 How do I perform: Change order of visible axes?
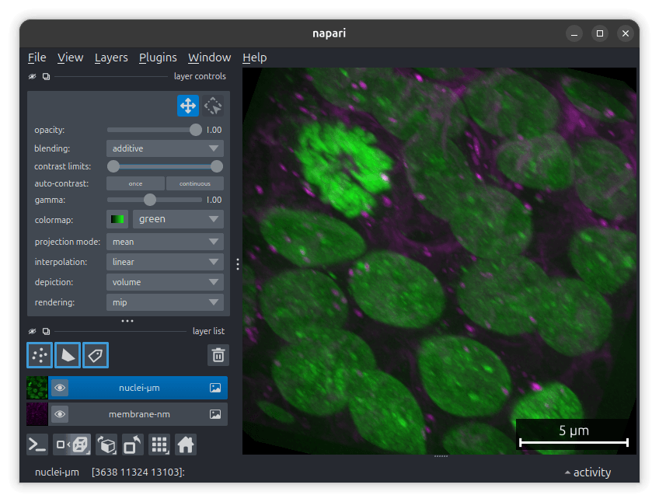pyautogui.click(x=106, y=444)
